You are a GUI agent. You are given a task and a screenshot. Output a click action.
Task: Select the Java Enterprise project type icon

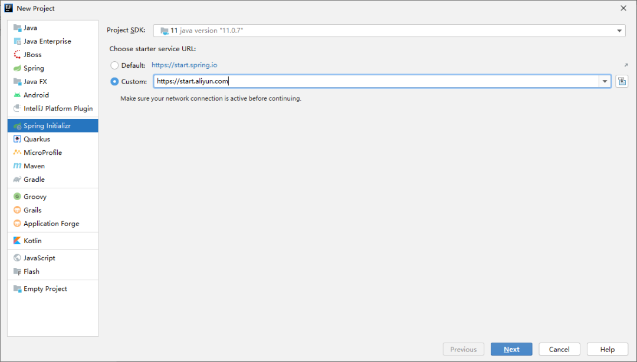click(x=17, y=41)
